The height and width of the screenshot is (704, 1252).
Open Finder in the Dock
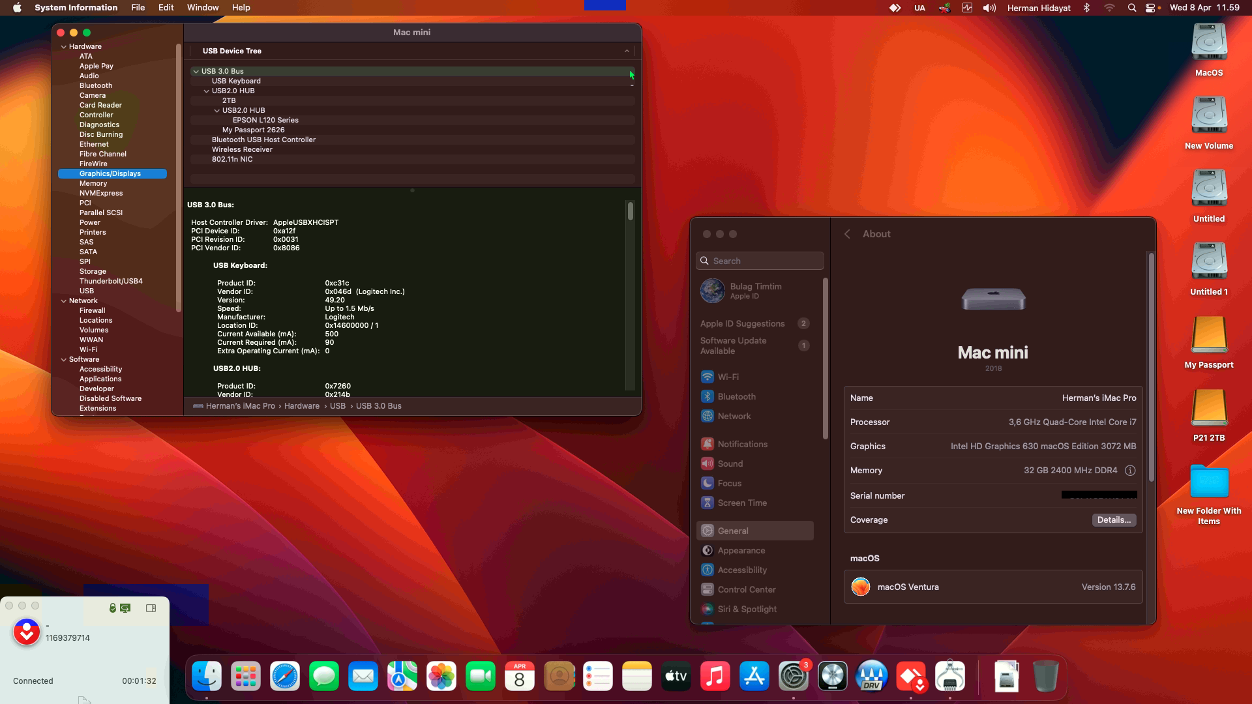(x=207, y=677)
